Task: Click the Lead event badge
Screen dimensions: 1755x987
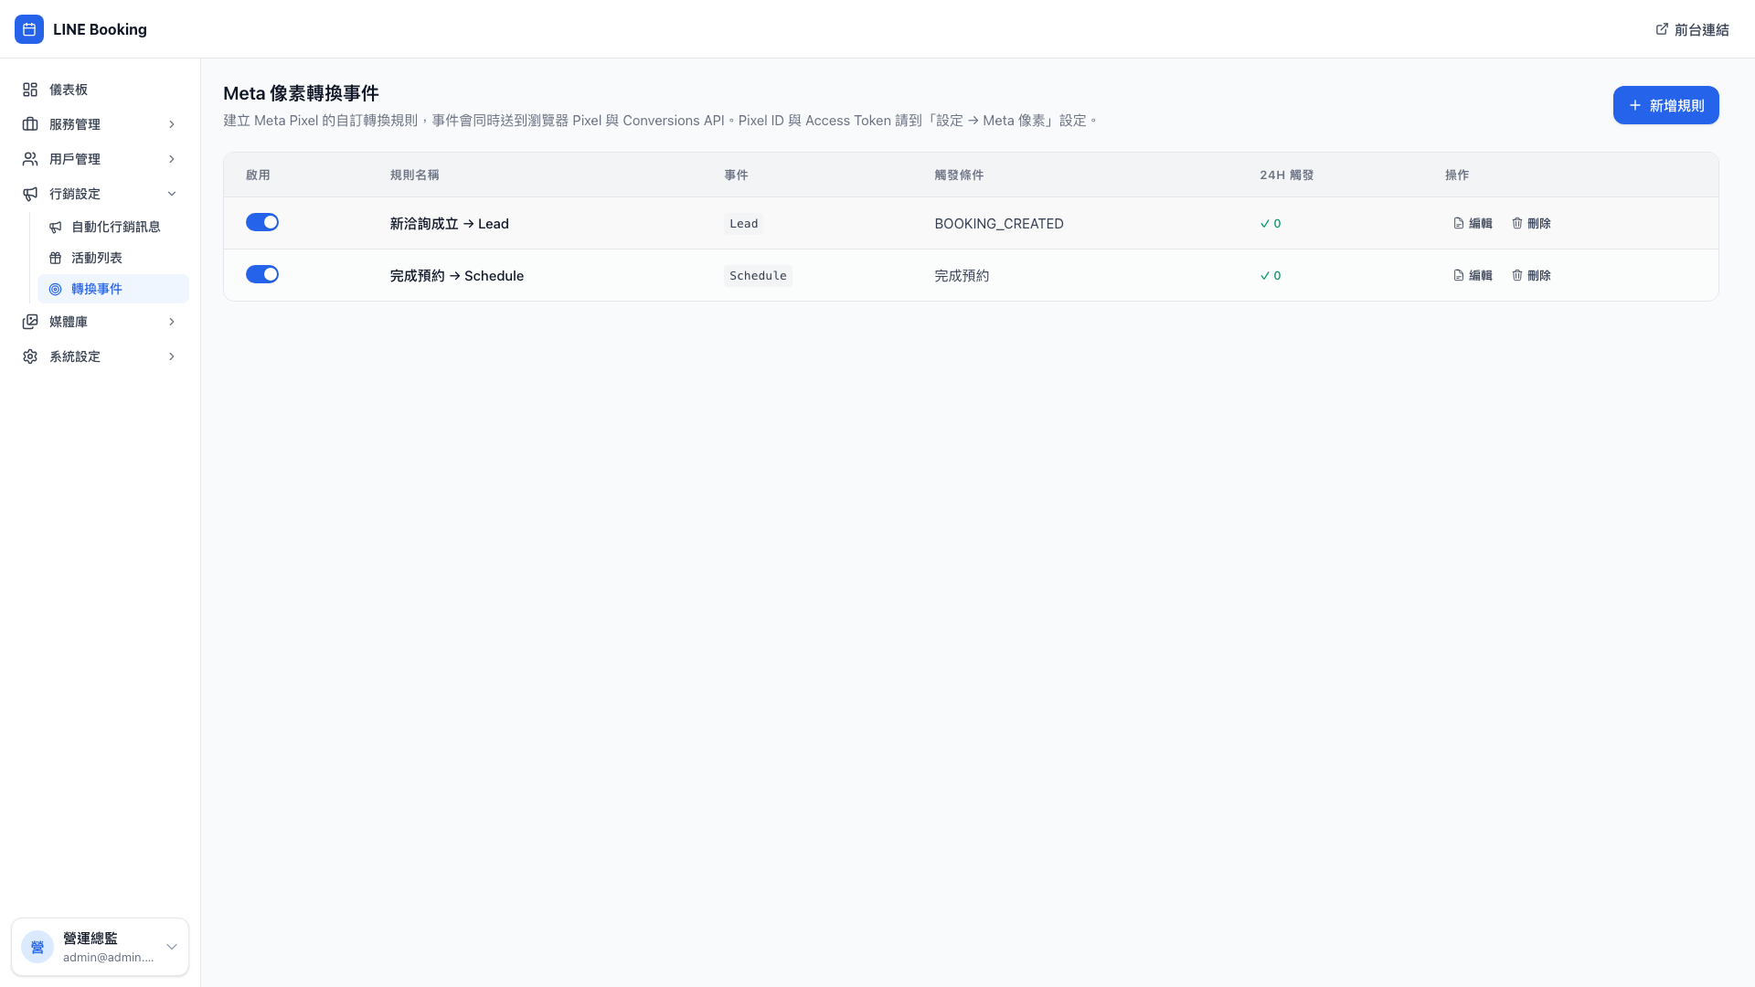Action: pyautogui.click(x=744, y=223)
